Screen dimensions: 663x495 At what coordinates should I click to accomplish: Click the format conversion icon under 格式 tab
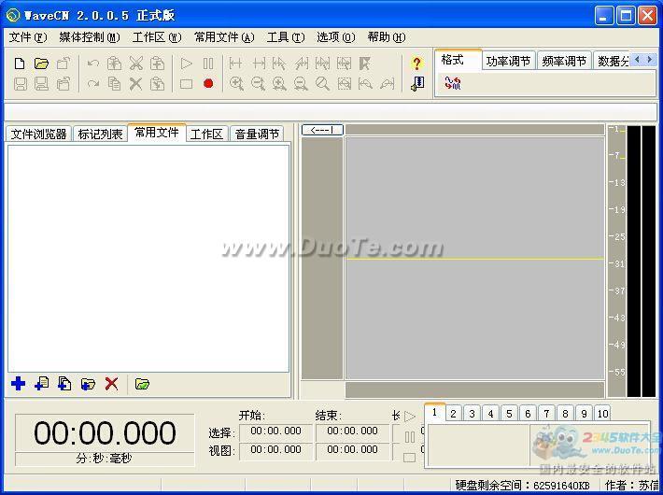pos(453,83)
